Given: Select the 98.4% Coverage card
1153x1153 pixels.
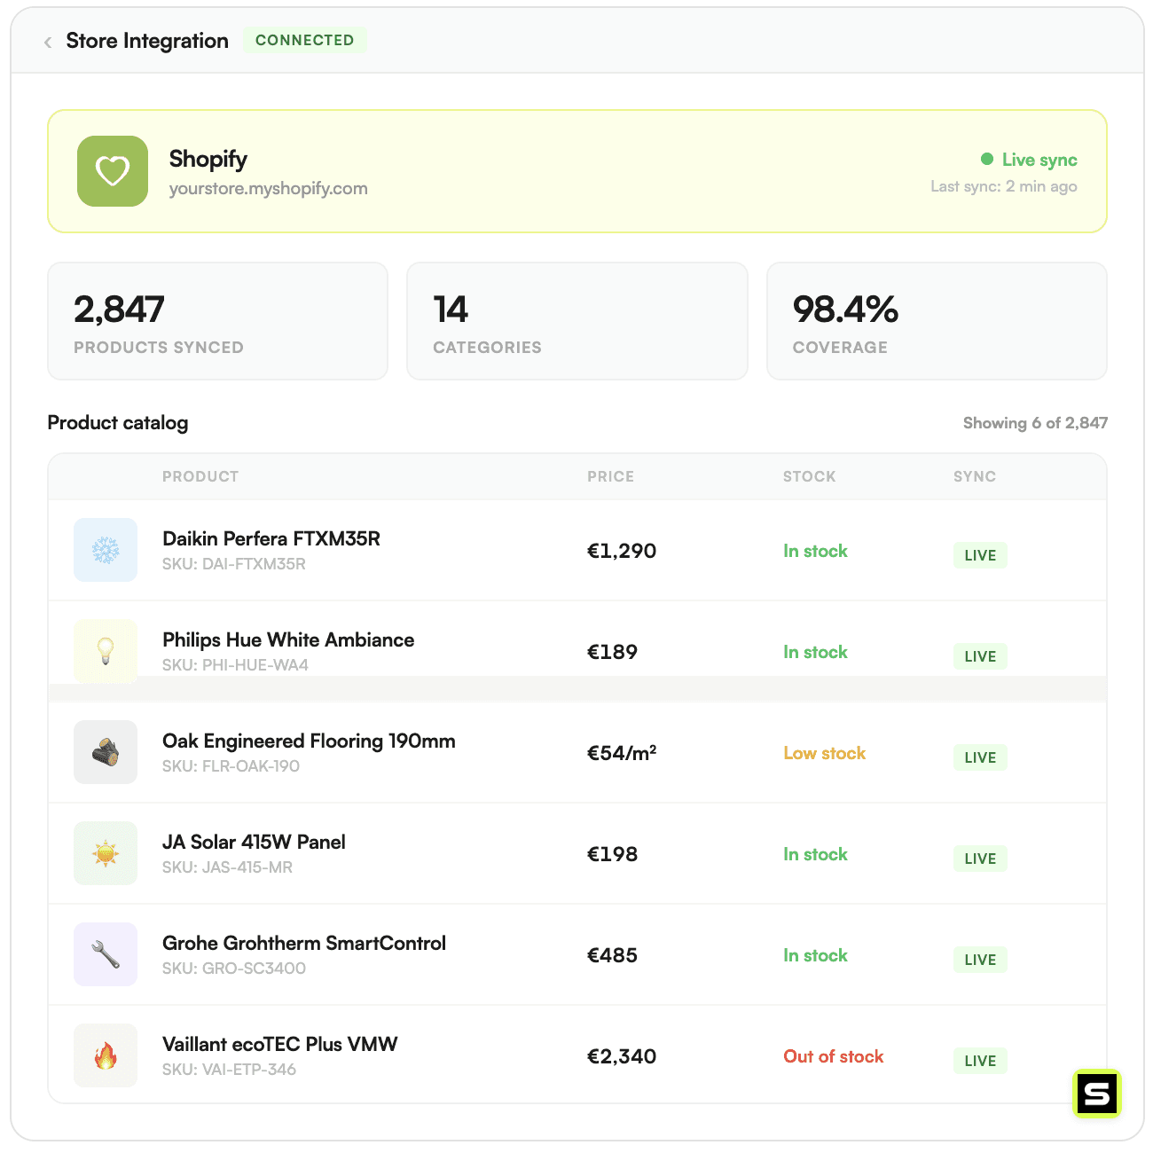Looking at the screenshot, I should 937,321.
